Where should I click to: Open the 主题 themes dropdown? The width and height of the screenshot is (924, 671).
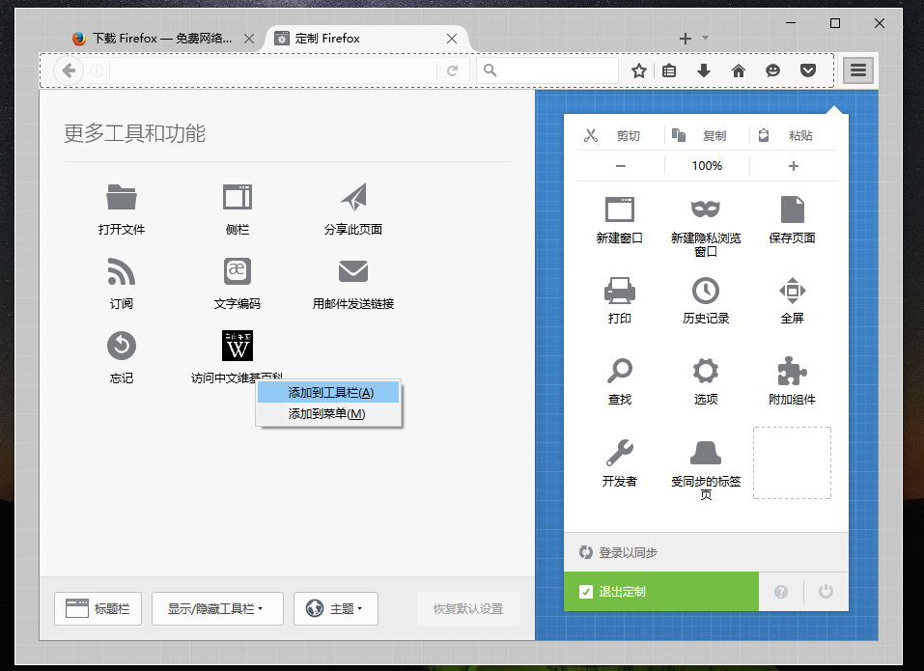336,608
